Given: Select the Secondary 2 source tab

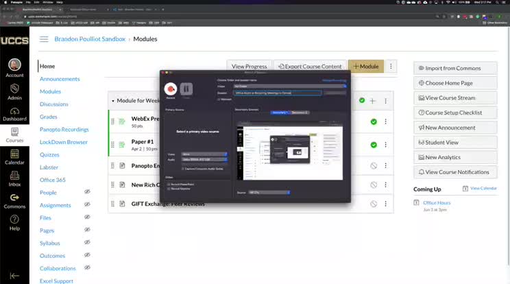Looking at the screenshot, I should [300, 113].
